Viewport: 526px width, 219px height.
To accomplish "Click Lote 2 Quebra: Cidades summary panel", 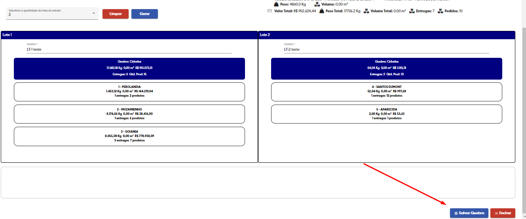I will [387, 68].
